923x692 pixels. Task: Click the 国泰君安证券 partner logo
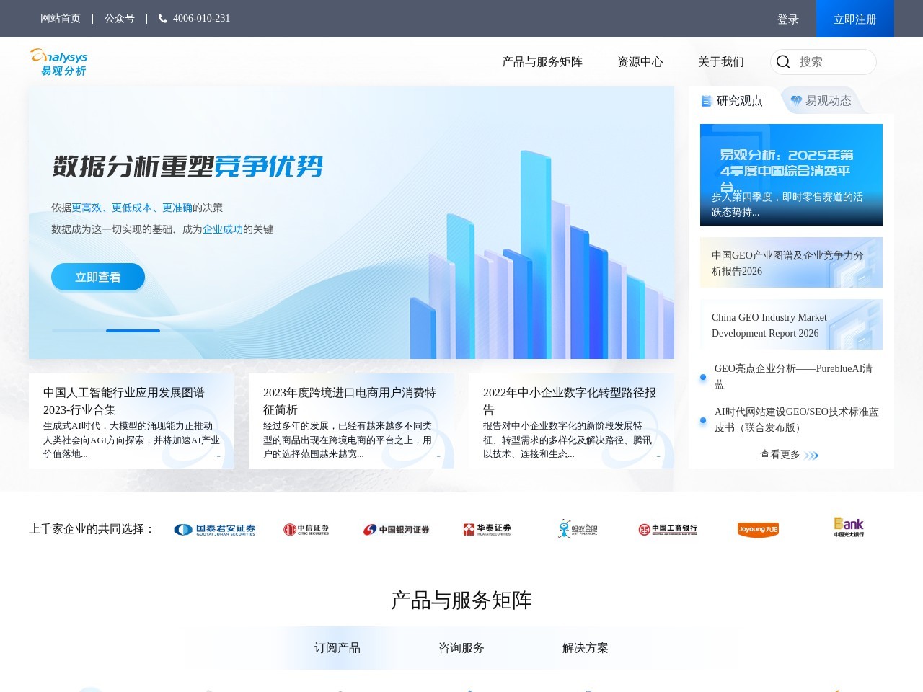click(214, 528)
